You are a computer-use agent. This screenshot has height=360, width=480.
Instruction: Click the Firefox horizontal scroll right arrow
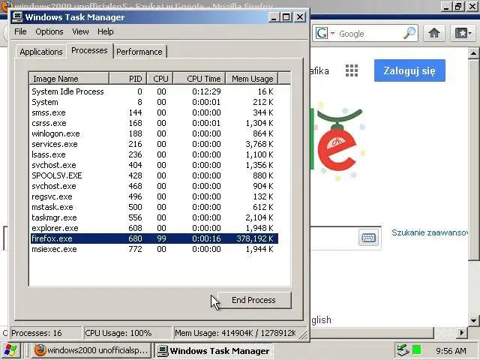pyautogui.click(x=462, y=333)
